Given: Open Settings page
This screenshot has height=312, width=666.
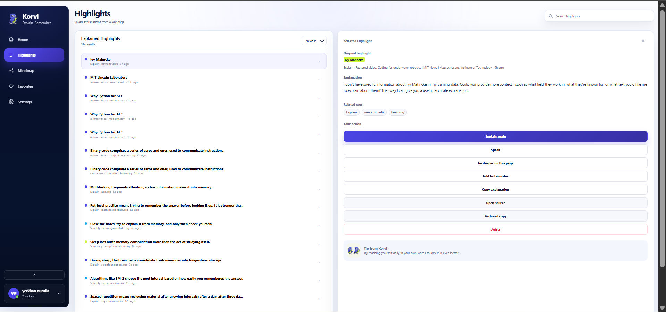Looking at the screenshot, I should 34,102.
